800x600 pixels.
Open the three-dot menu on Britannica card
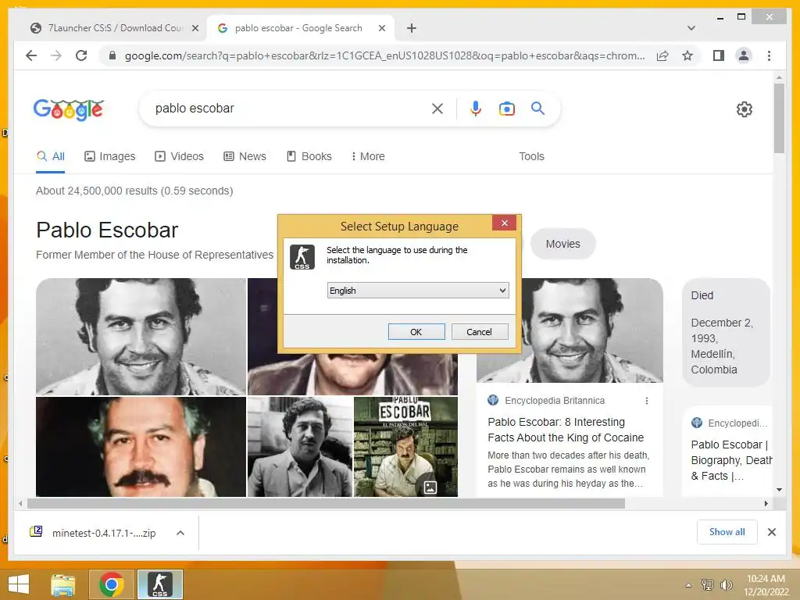point(646,401)
